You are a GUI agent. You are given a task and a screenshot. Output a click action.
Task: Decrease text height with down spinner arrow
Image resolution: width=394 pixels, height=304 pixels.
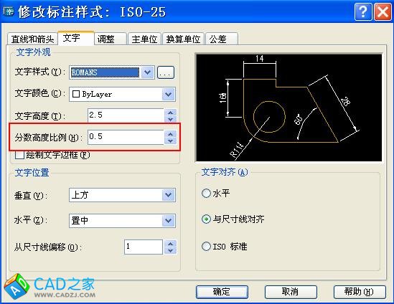(x=171, y=119)
